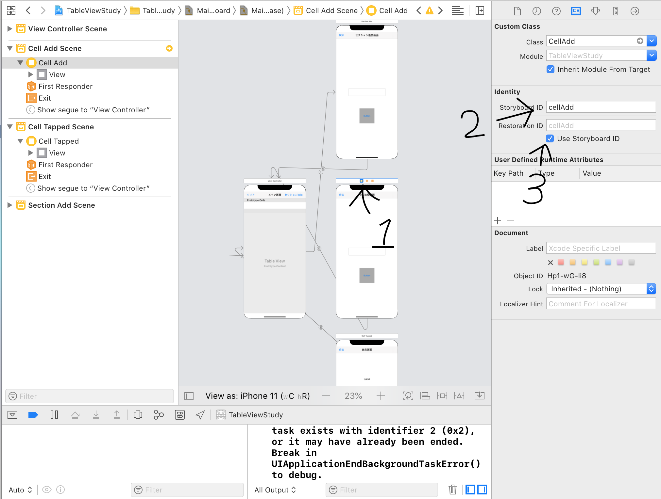Uncheck Use Storyboard ID checkbox
Viewport: 661px width, 499px height.
click(x=550, y=138)
